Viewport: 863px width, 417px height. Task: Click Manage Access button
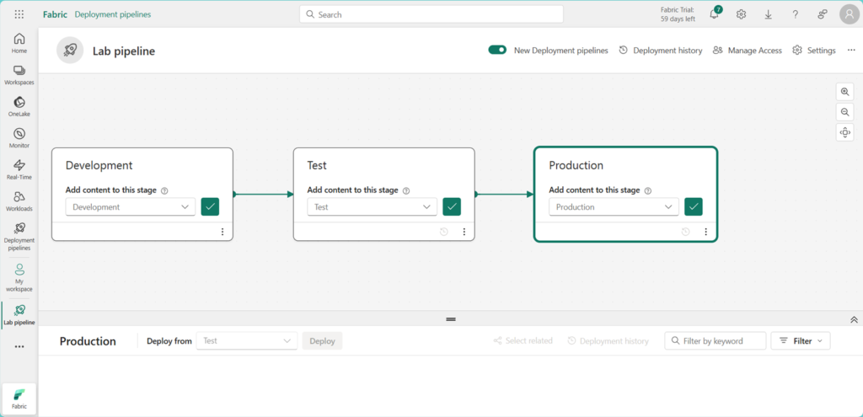747,51
